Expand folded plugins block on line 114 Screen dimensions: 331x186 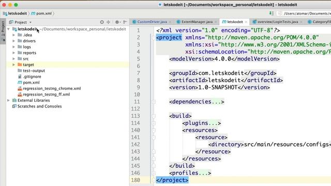point(154,123)
